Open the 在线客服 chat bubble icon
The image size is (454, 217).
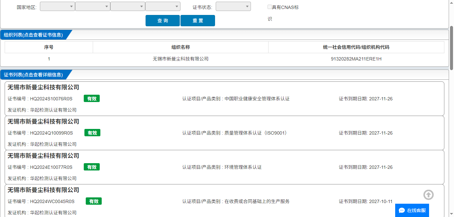tap(401, 210)
